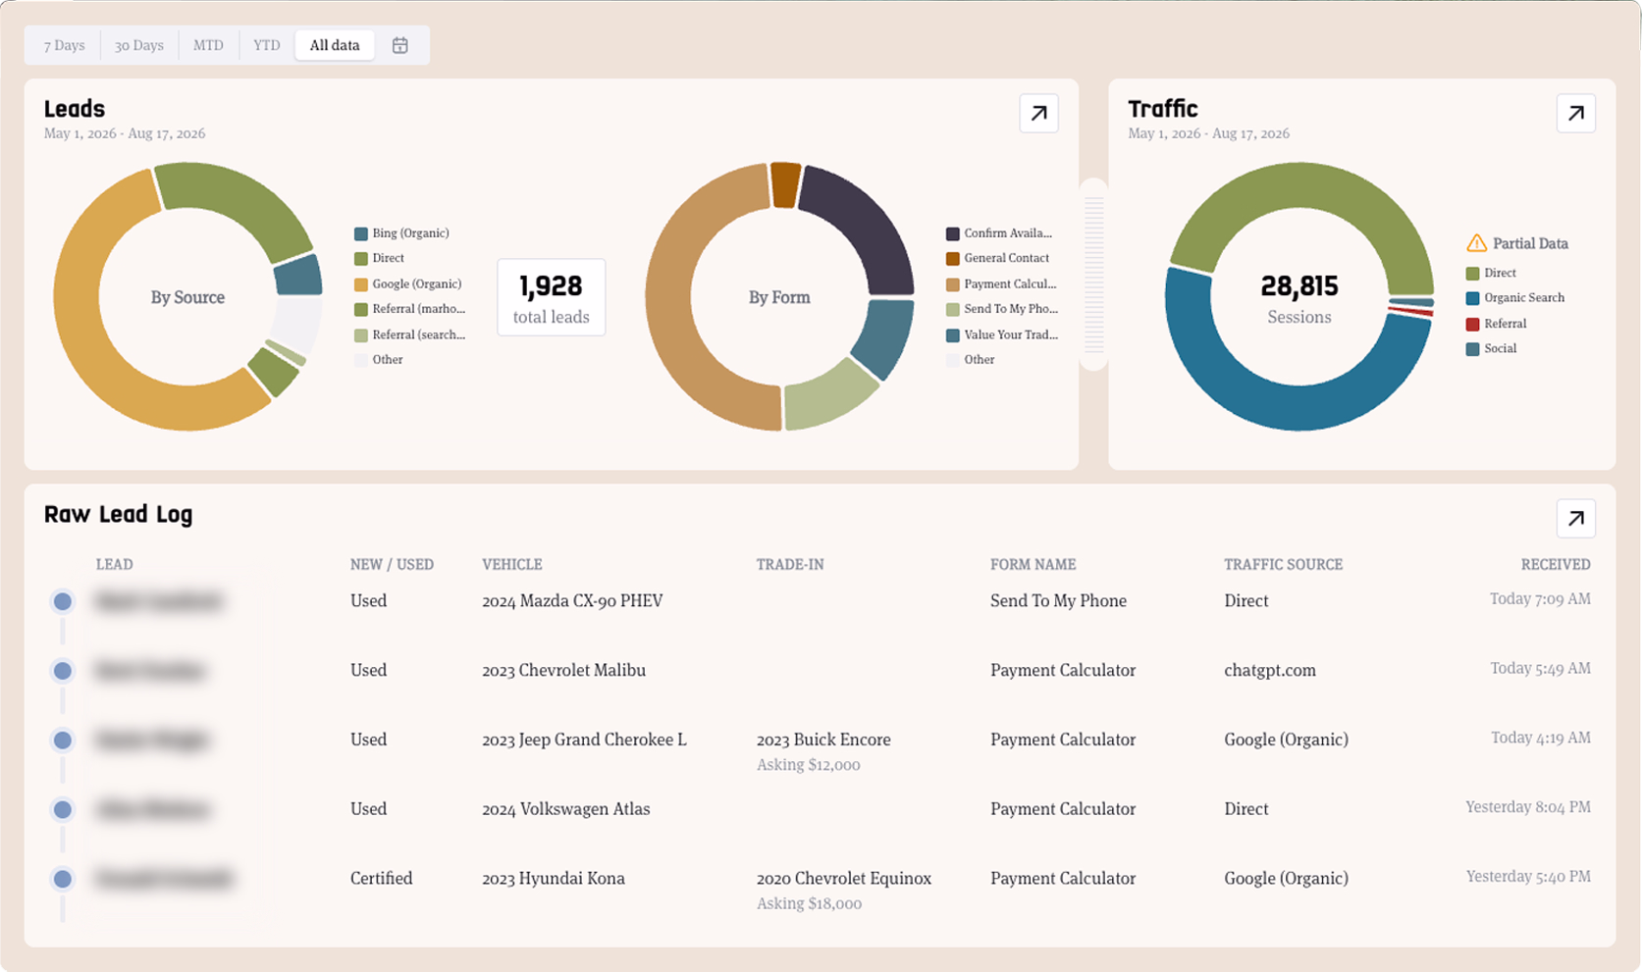Switch to the 7 Days range
The image size is (1642, 972).
click(x=64, y=45)
